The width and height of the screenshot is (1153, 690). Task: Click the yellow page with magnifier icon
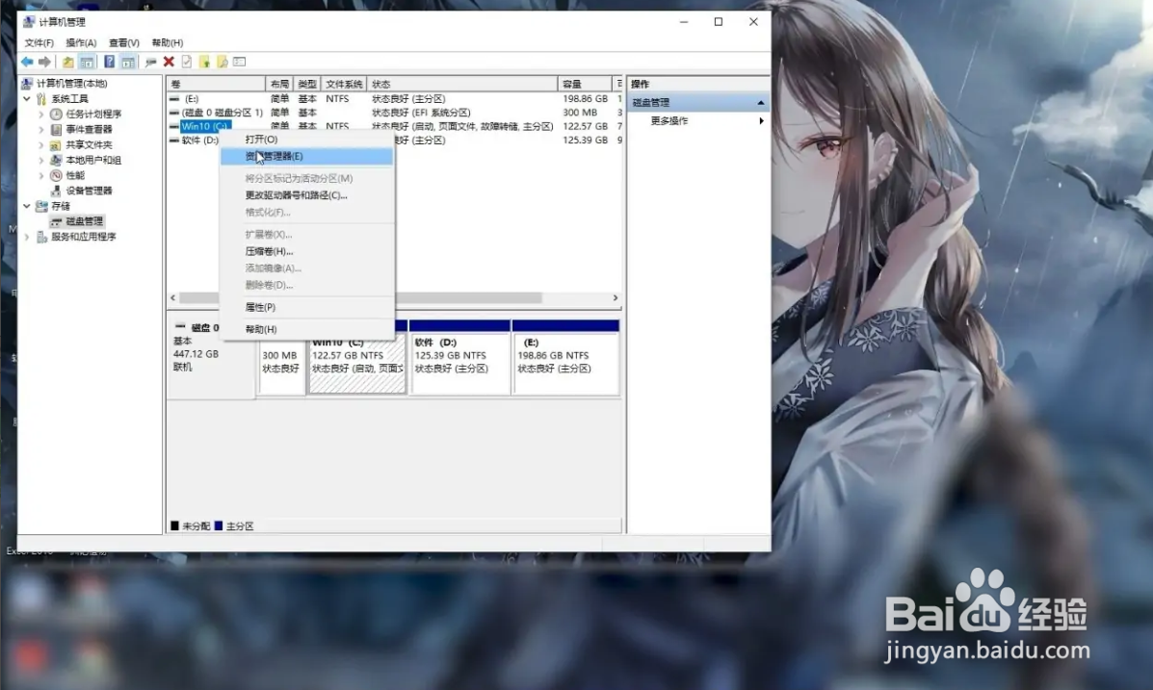point(223,62)
